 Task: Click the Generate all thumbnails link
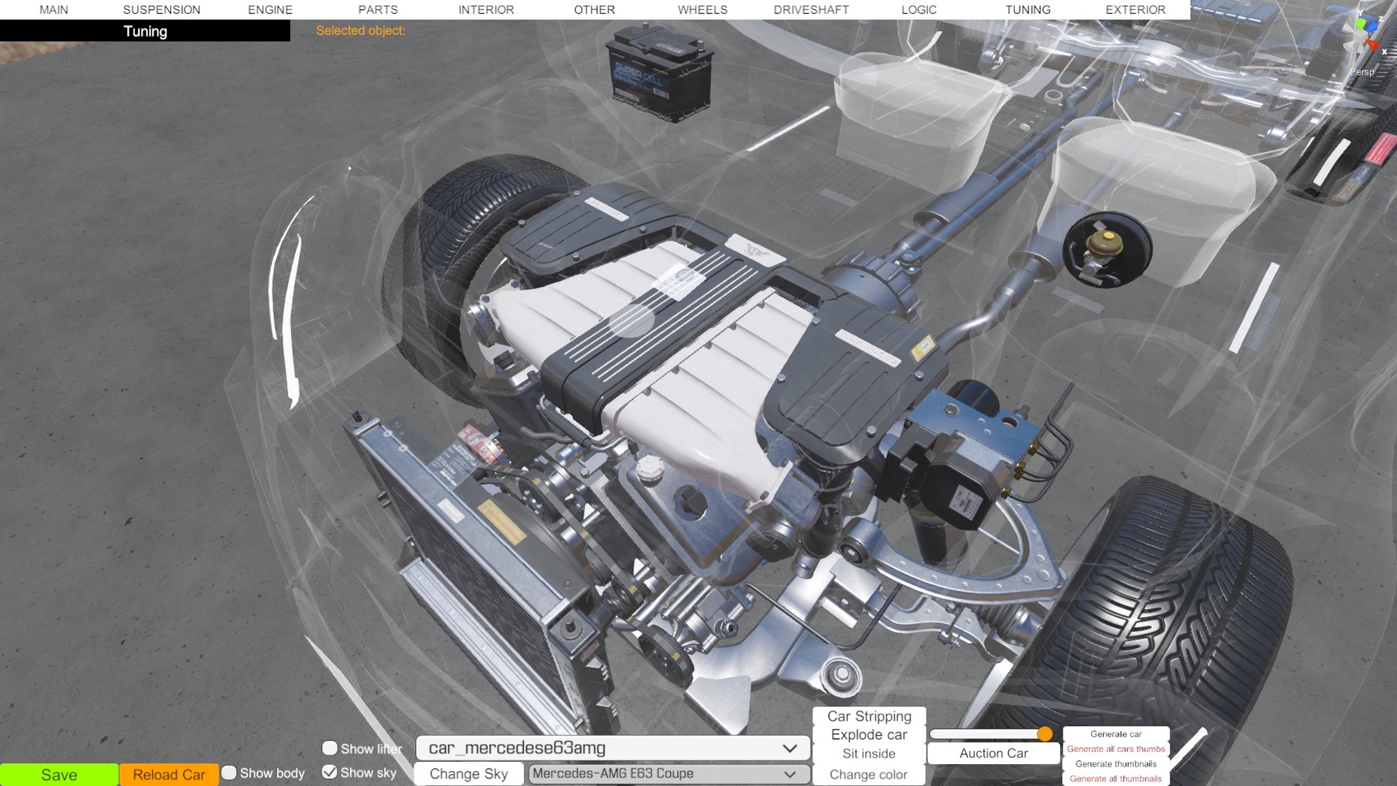point(1115,778)
